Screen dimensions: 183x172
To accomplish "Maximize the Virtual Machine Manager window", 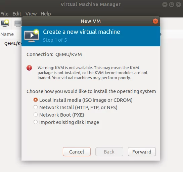I will click(x=172, y=4).
